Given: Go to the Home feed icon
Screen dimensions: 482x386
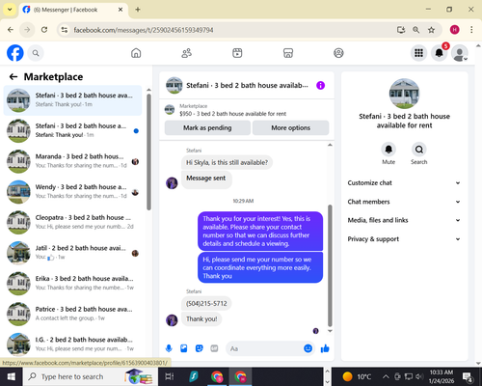Looking at the screenshot, I should coord(136,53).
